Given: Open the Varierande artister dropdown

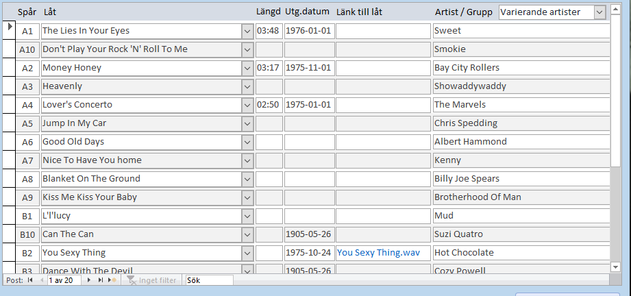Looking at the screenshot, I should pos(600,12).
